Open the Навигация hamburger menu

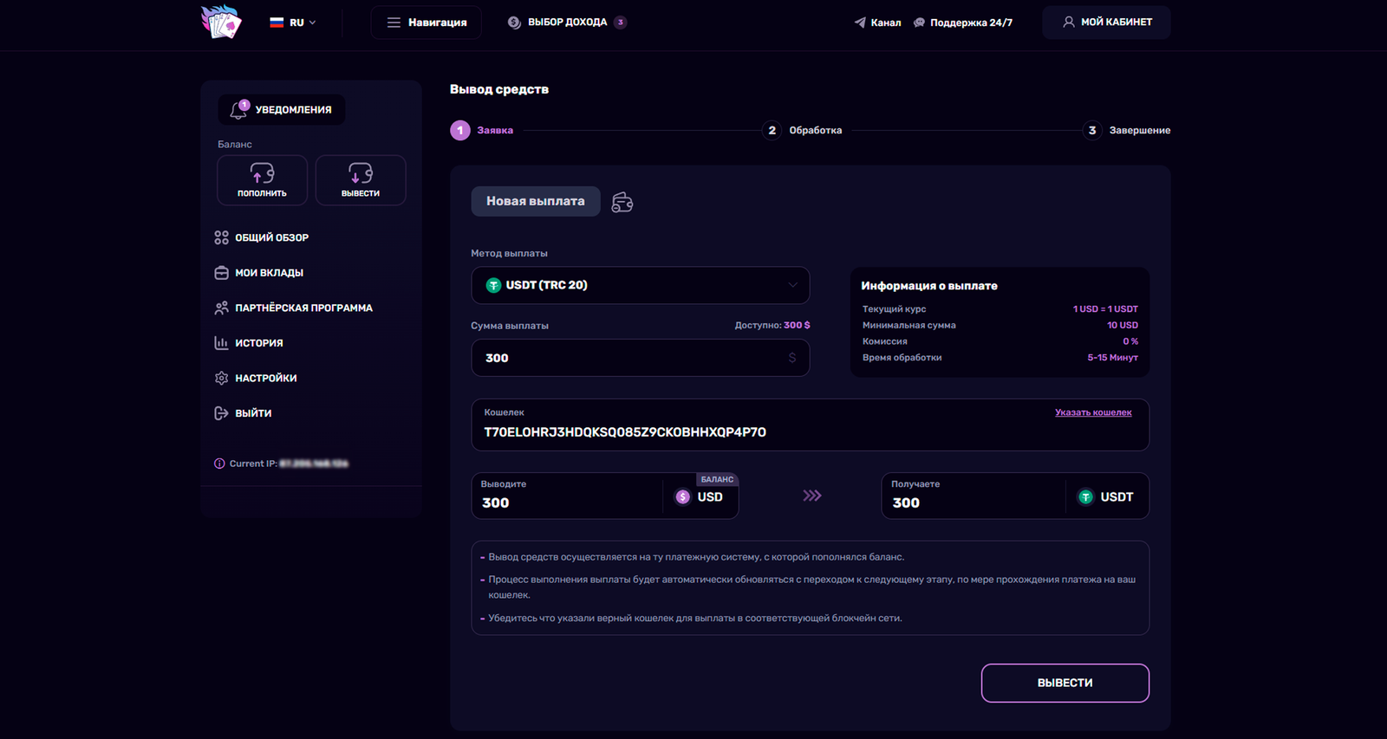pyautogui.click(x=427, y=23)
